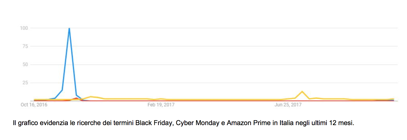Click the 50 y-axis label
This screenshot has height=140, width=407.
click(25, 64)
